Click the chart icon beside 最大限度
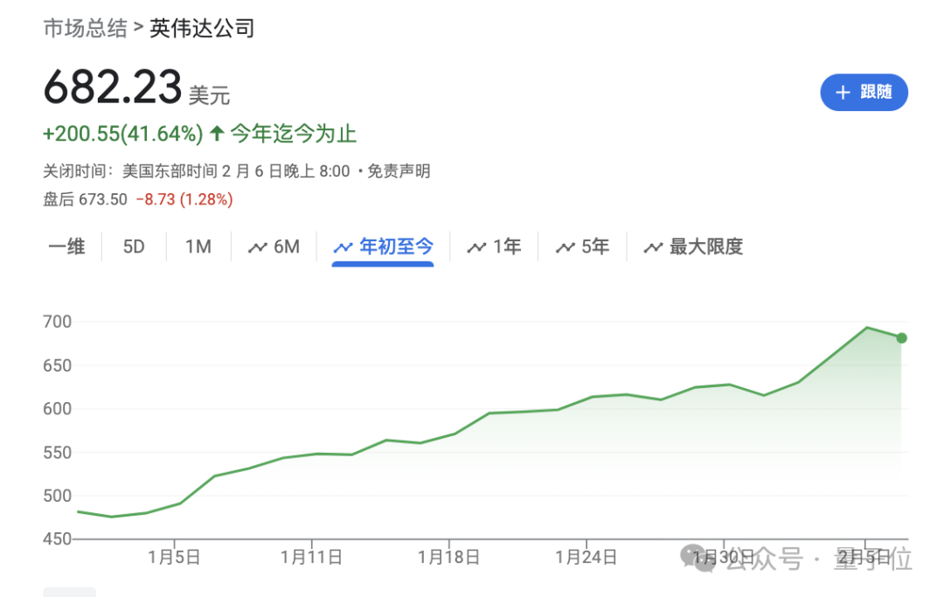This screenshot has height=597, width=944. pyautogui.click(x=654, y=246)
